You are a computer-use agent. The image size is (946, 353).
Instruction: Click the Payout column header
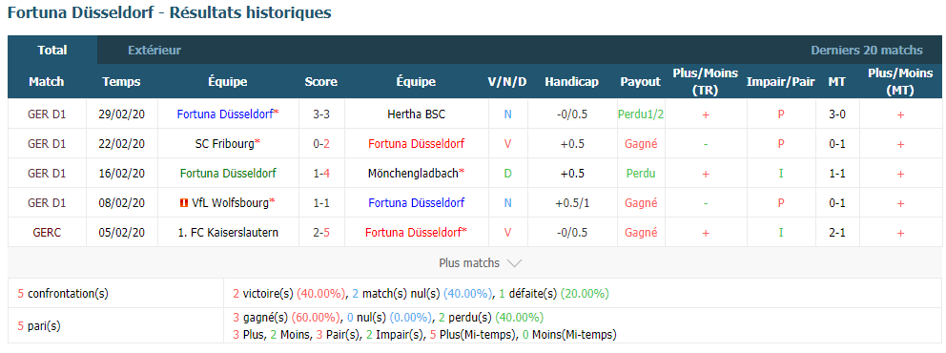pyautogui.click(x=640, y=82)
